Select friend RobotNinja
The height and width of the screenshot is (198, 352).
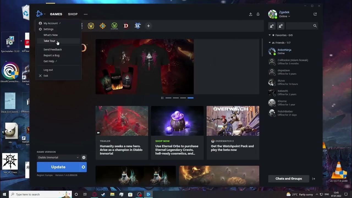292,51
